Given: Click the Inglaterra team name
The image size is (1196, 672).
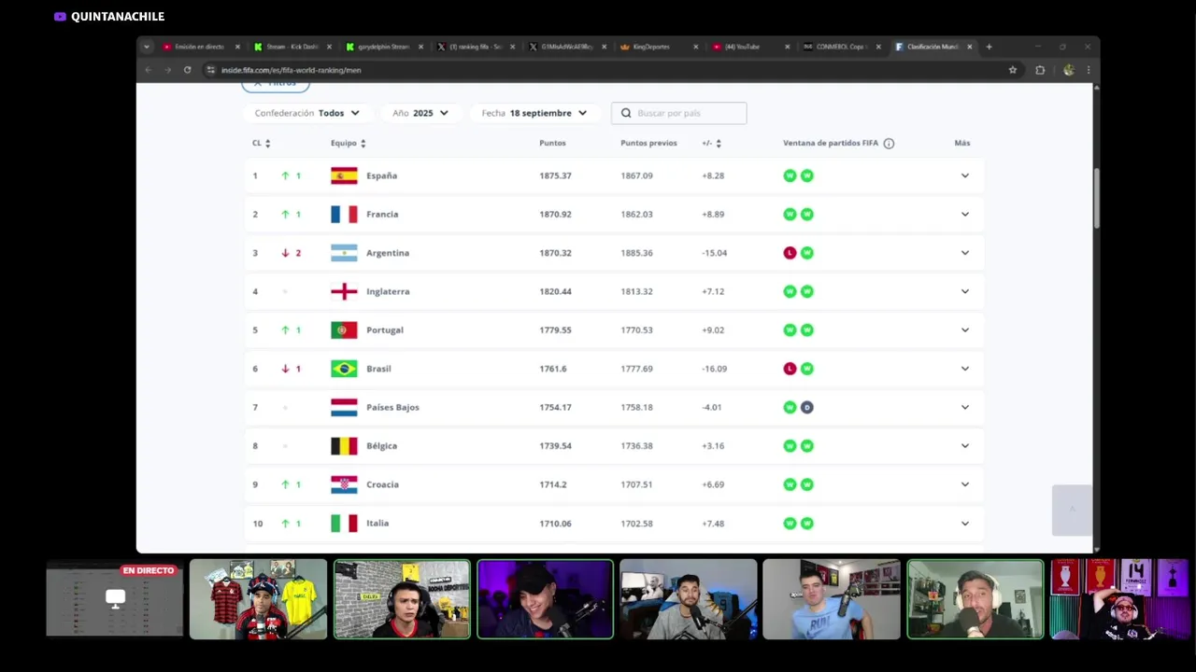Looking at the screenshot, I should click(388, 291).
